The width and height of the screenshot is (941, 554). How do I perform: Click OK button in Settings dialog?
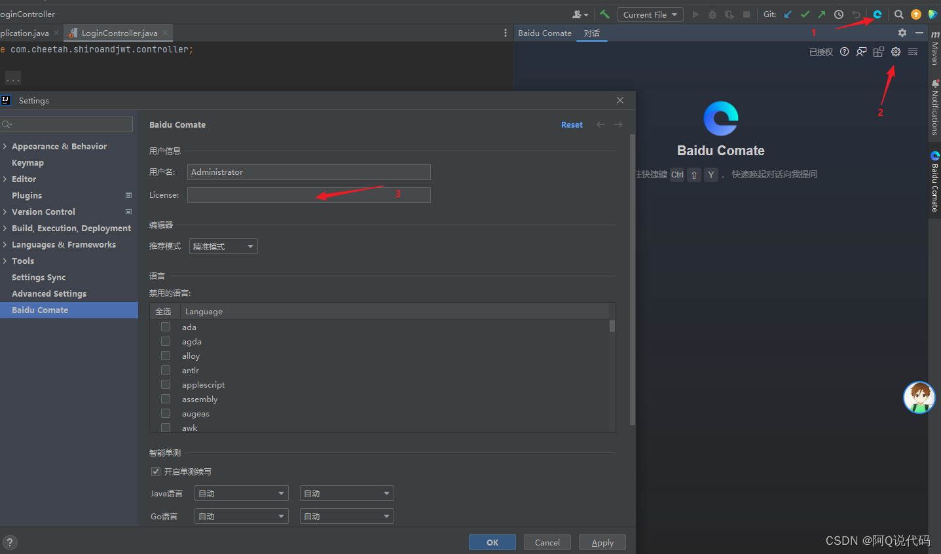pyautogui.click(x=492, y=542)
